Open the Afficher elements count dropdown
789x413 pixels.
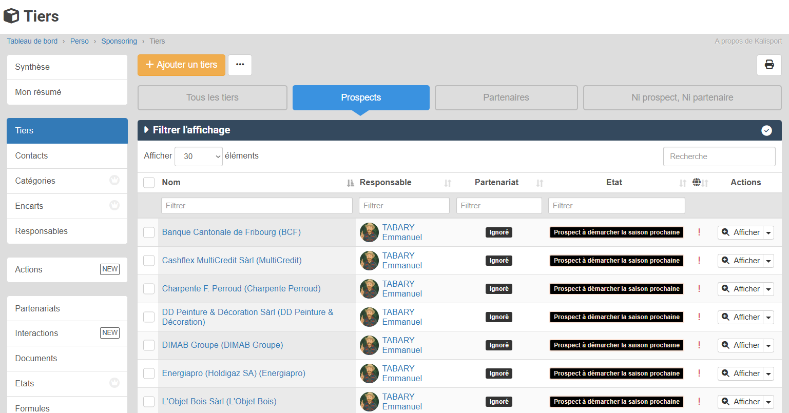(199, 156)
